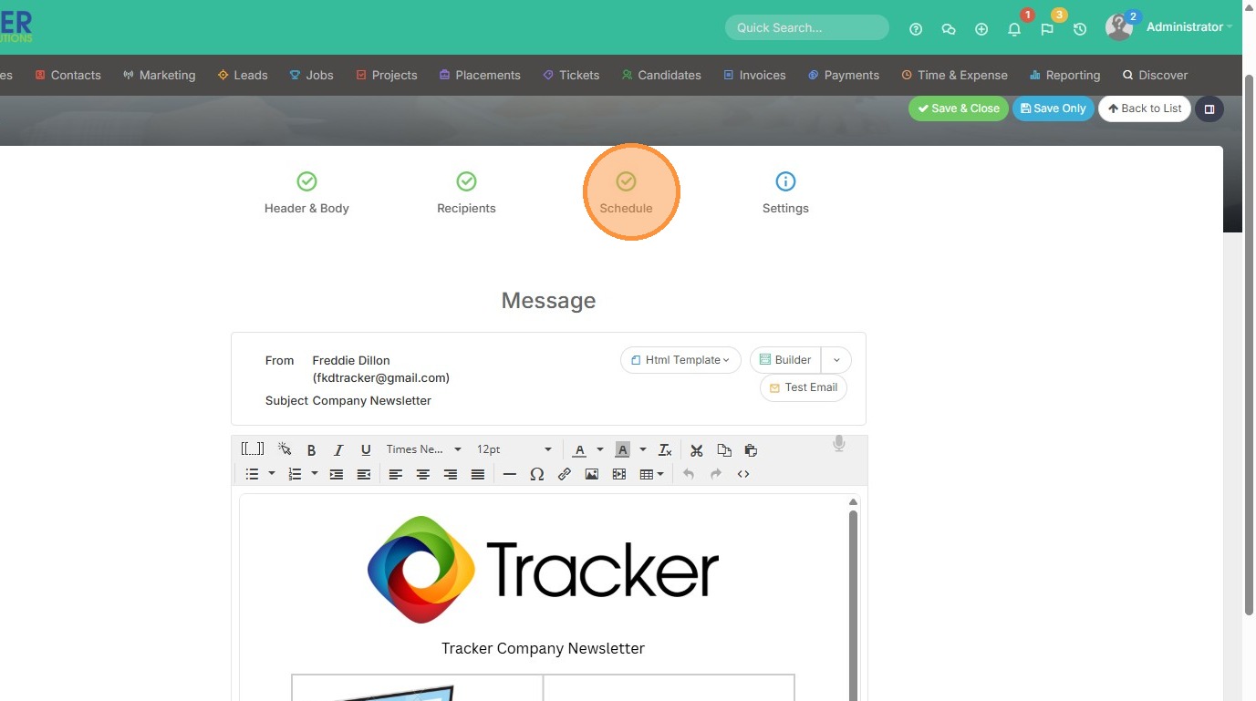1256x701 pixels.
Task: Cut the selected editor content
Action: (697, 450)
